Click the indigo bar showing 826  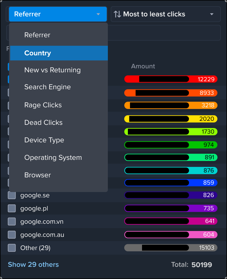[171, 195]
